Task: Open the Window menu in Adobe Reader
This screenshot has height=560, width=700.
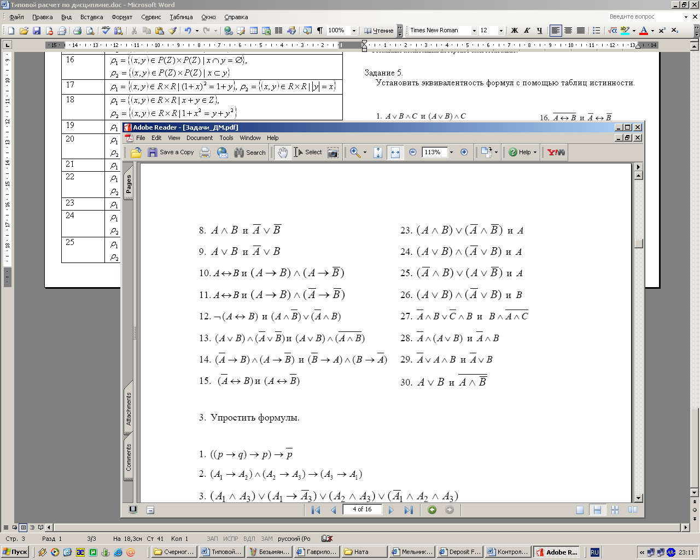Action: (250, 138)
